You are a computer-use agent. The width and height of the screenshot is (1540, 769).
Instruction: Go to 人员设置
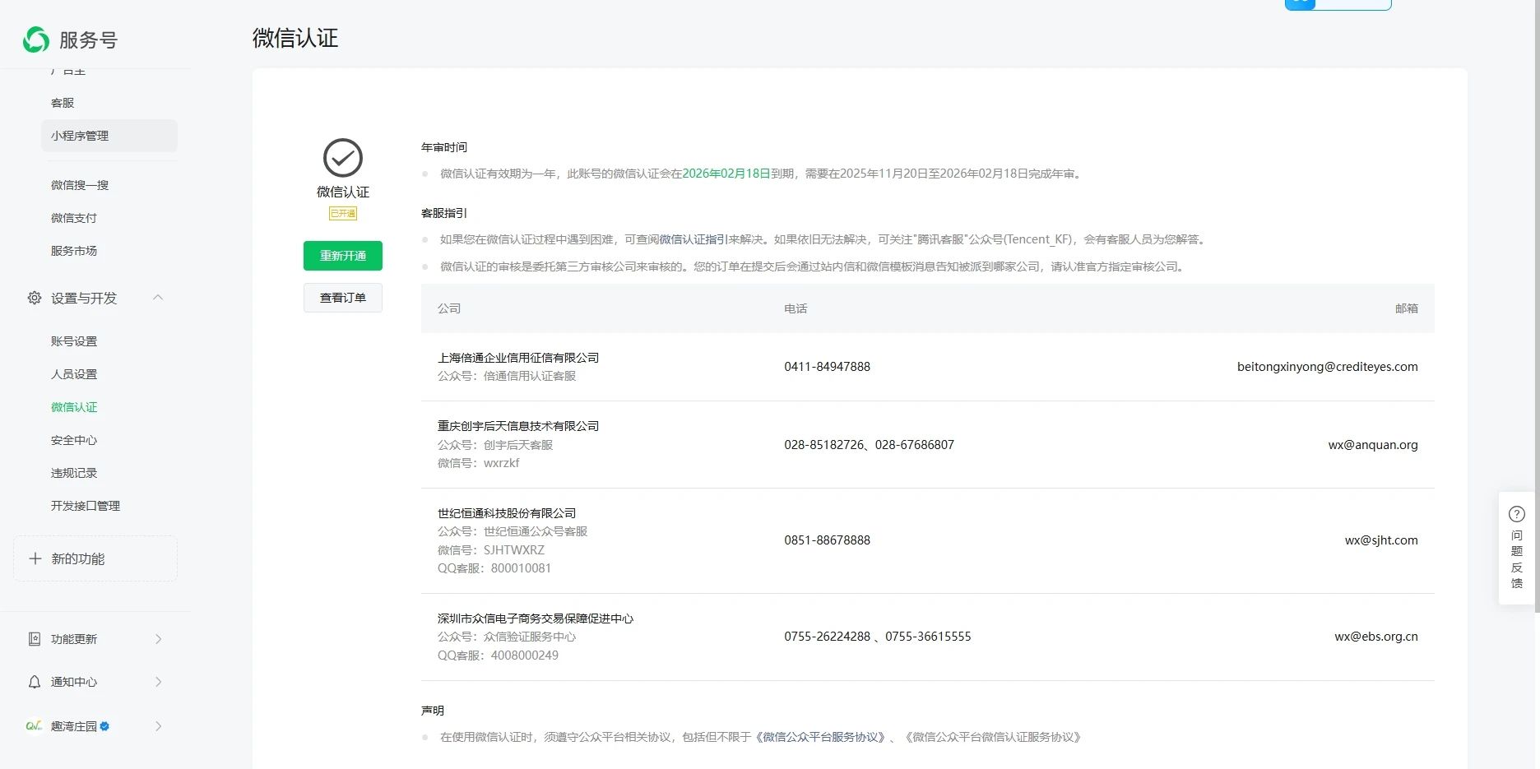click(74, 374)
